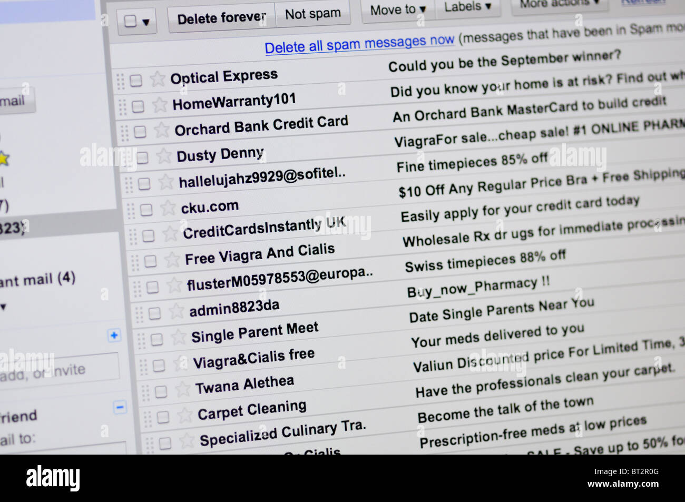685x502 pixels.
Task: Star the Specialized Culinary Tra. email
Action: coord(187,440)
